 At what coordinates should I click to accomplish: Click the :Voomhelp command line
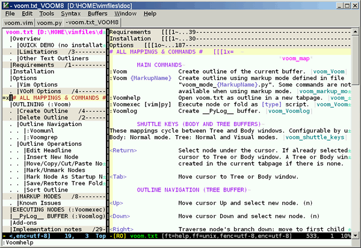(x=18, y=243)
